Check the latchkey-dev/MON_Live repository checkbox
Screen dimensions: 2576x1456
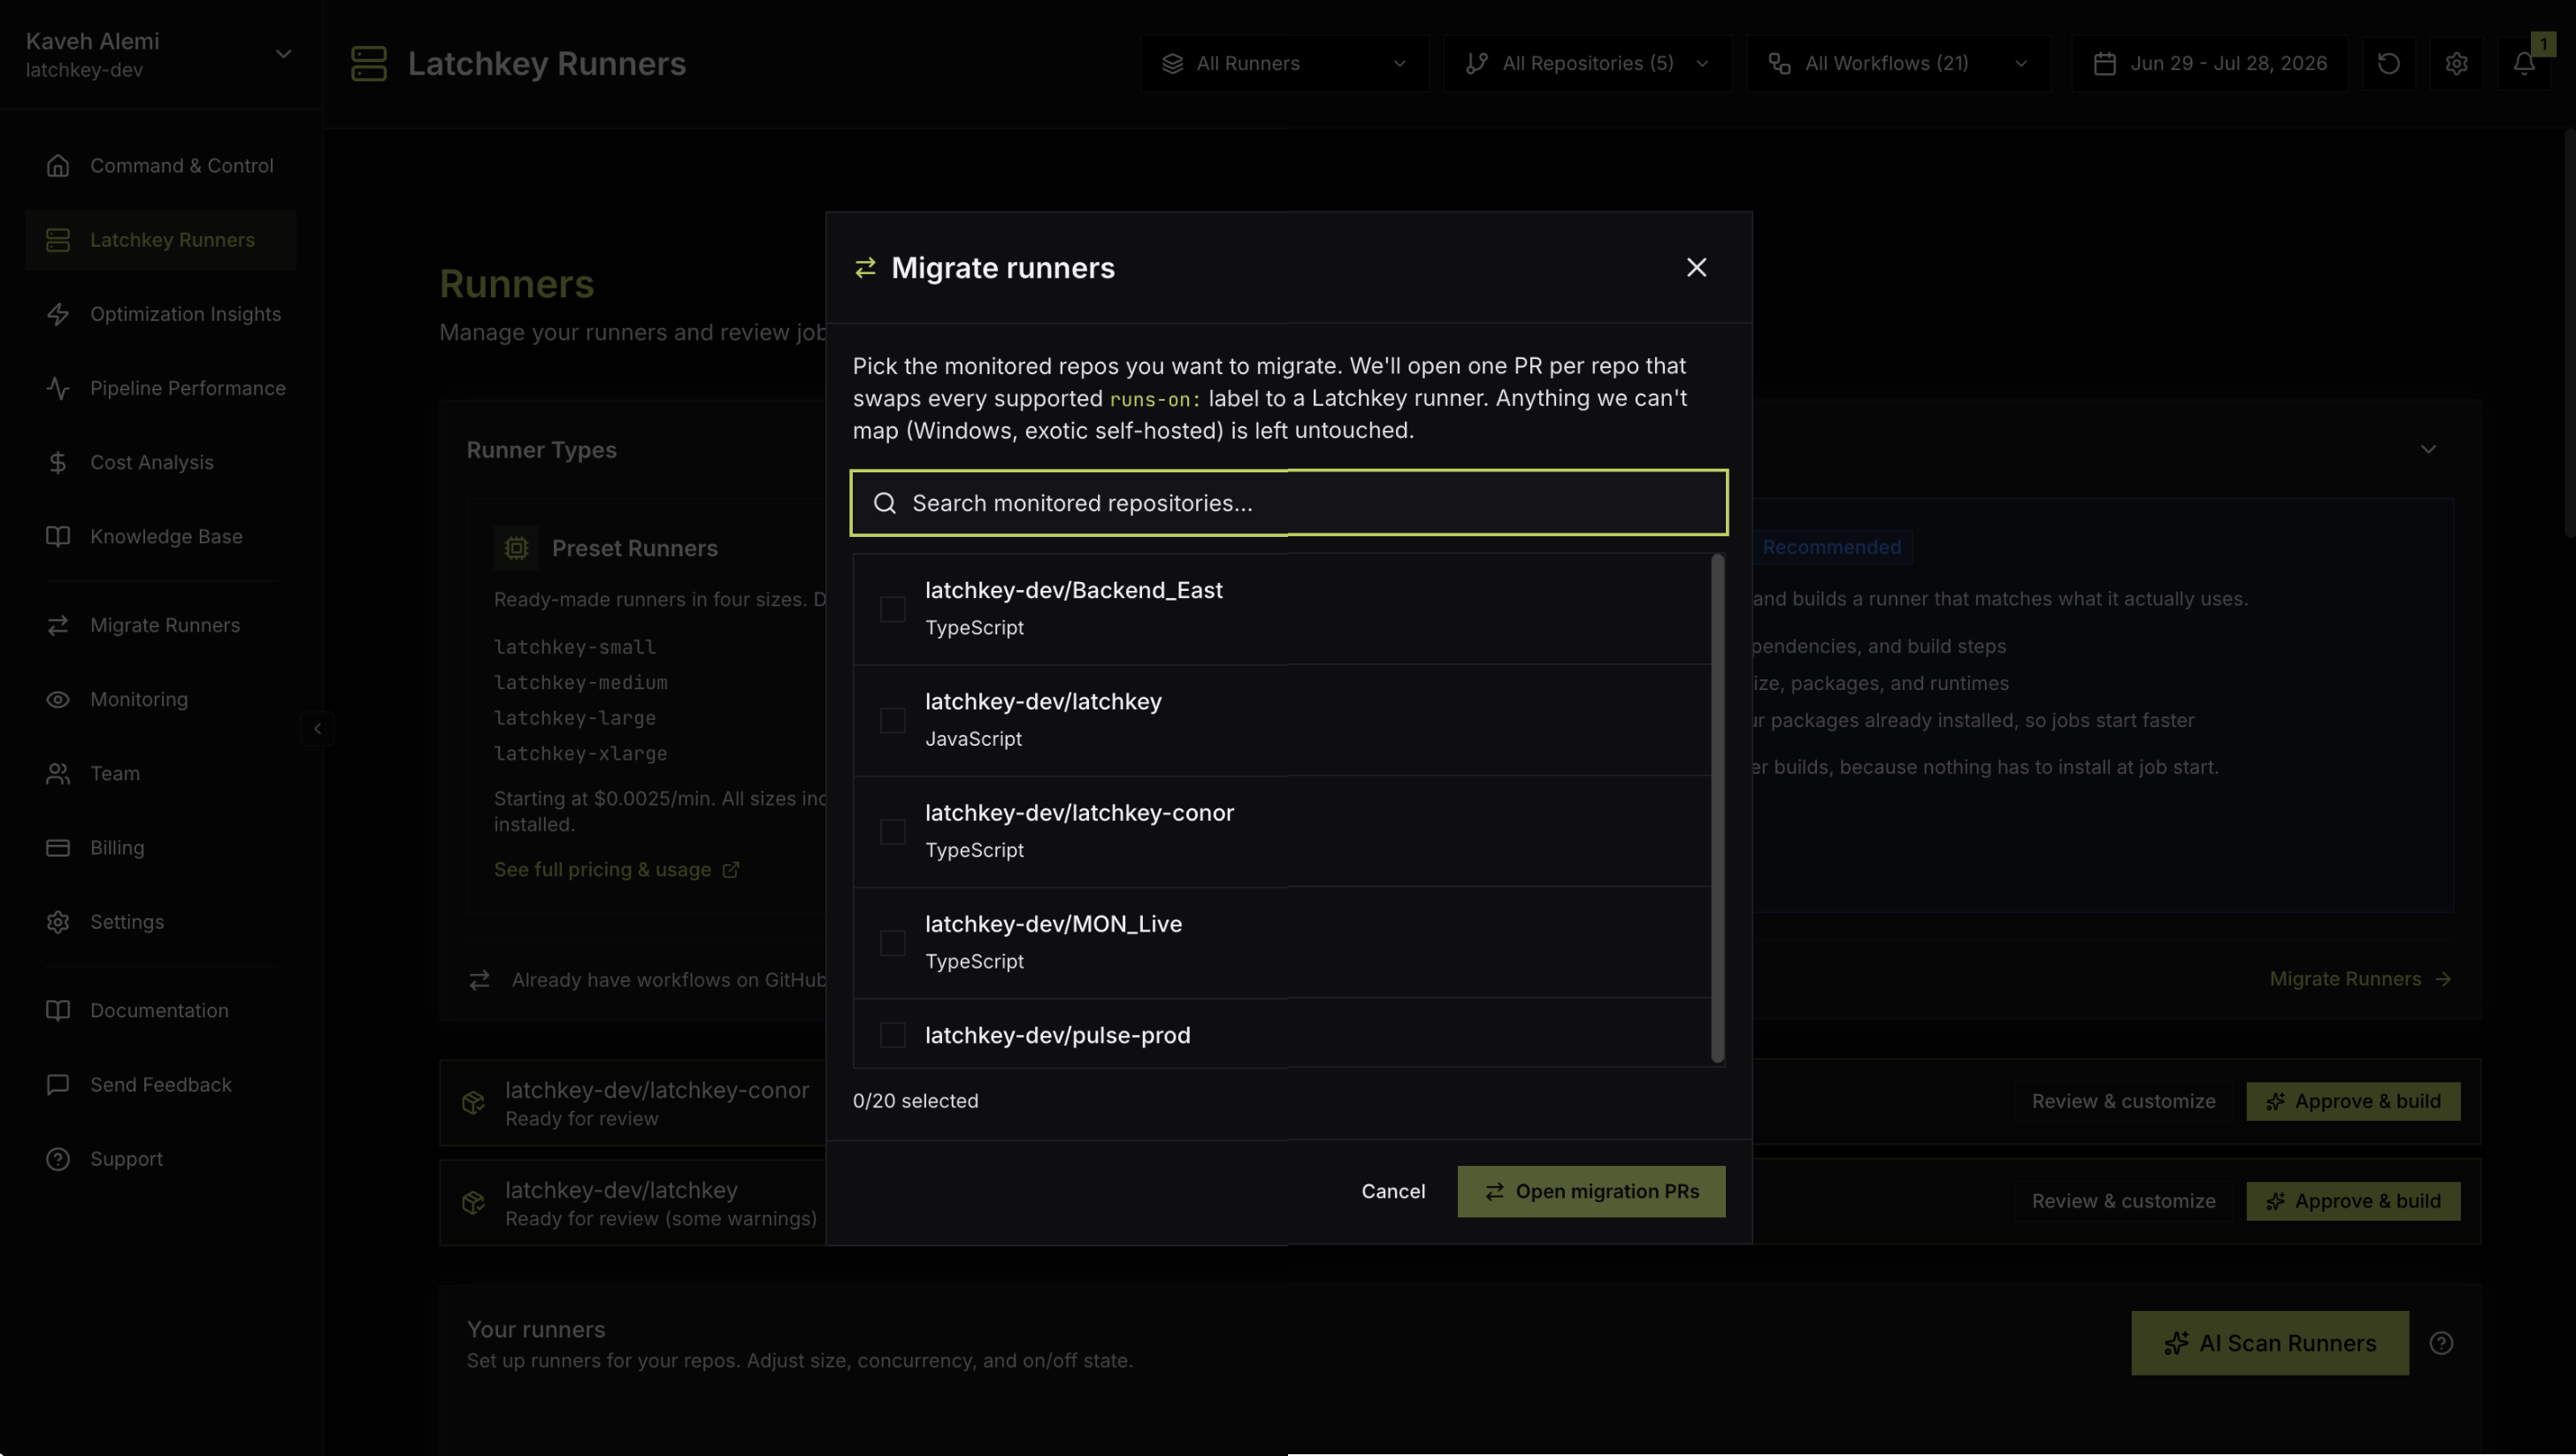pos(892,942)
